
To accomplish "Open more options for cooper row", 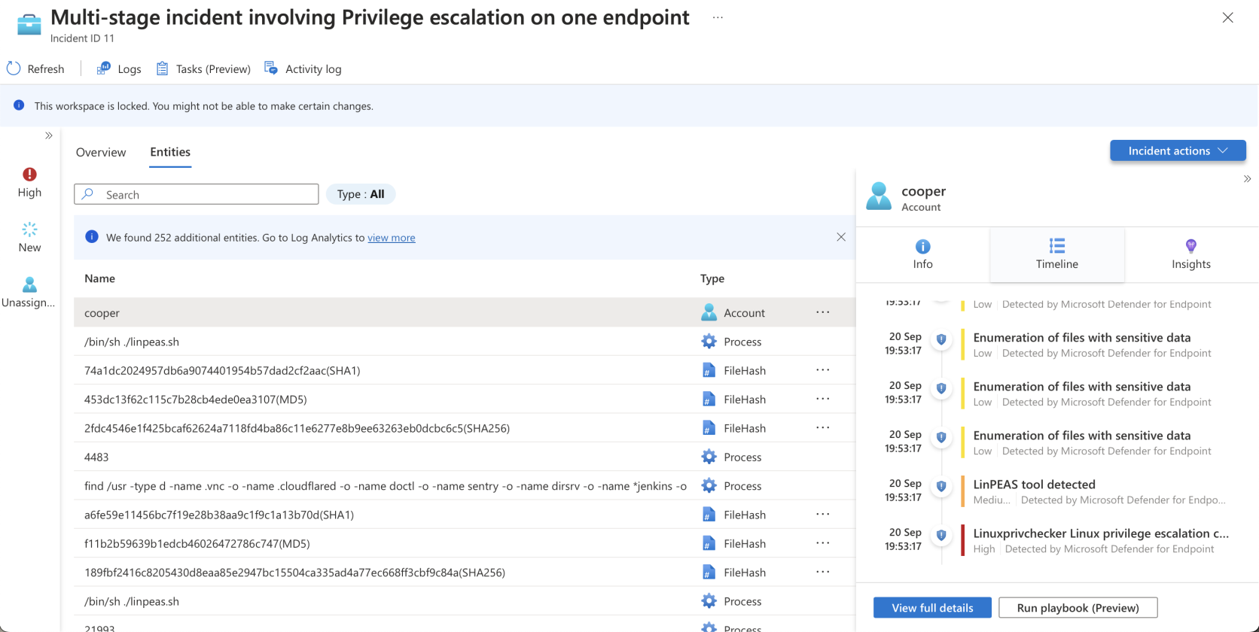I will coord(823,312).
